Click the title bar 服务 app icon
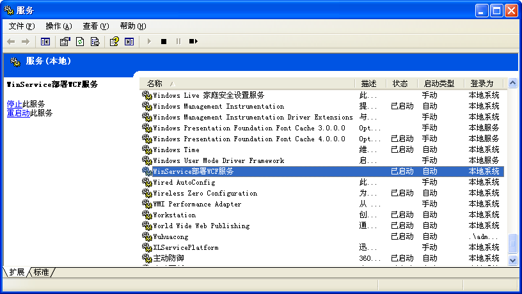This screenshot has height=294, width=522. pos(9,10)
